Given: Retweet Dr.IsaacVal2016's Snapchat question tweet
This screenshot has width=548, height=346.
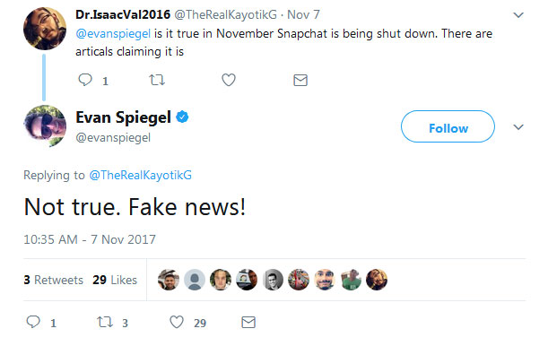Looking at the screenshot, I should [157, 80].
